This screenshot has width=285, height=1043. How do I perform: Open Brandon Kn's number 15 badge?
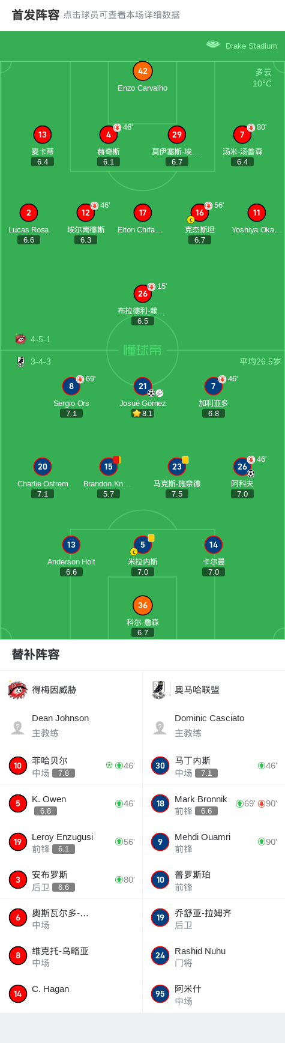[x=109, y=467]
